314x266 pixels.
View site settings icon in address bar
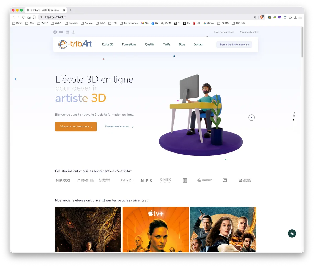coord(41,17)
